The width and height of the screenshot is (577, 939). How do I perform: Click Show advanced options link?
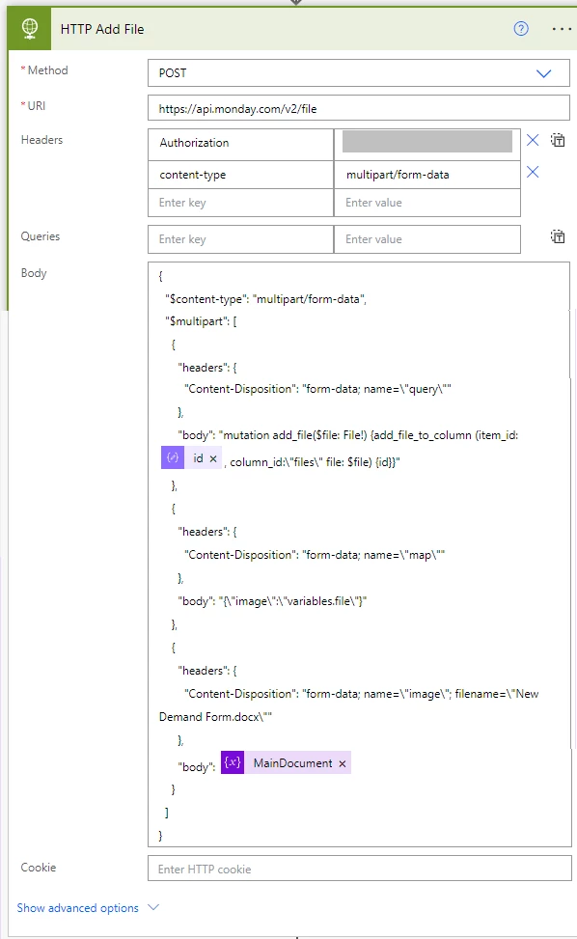point(78,908)
